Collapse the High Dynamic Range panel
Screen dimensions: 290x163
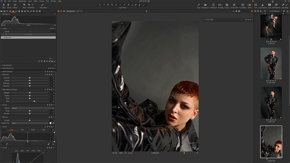(x=1, y=89)
